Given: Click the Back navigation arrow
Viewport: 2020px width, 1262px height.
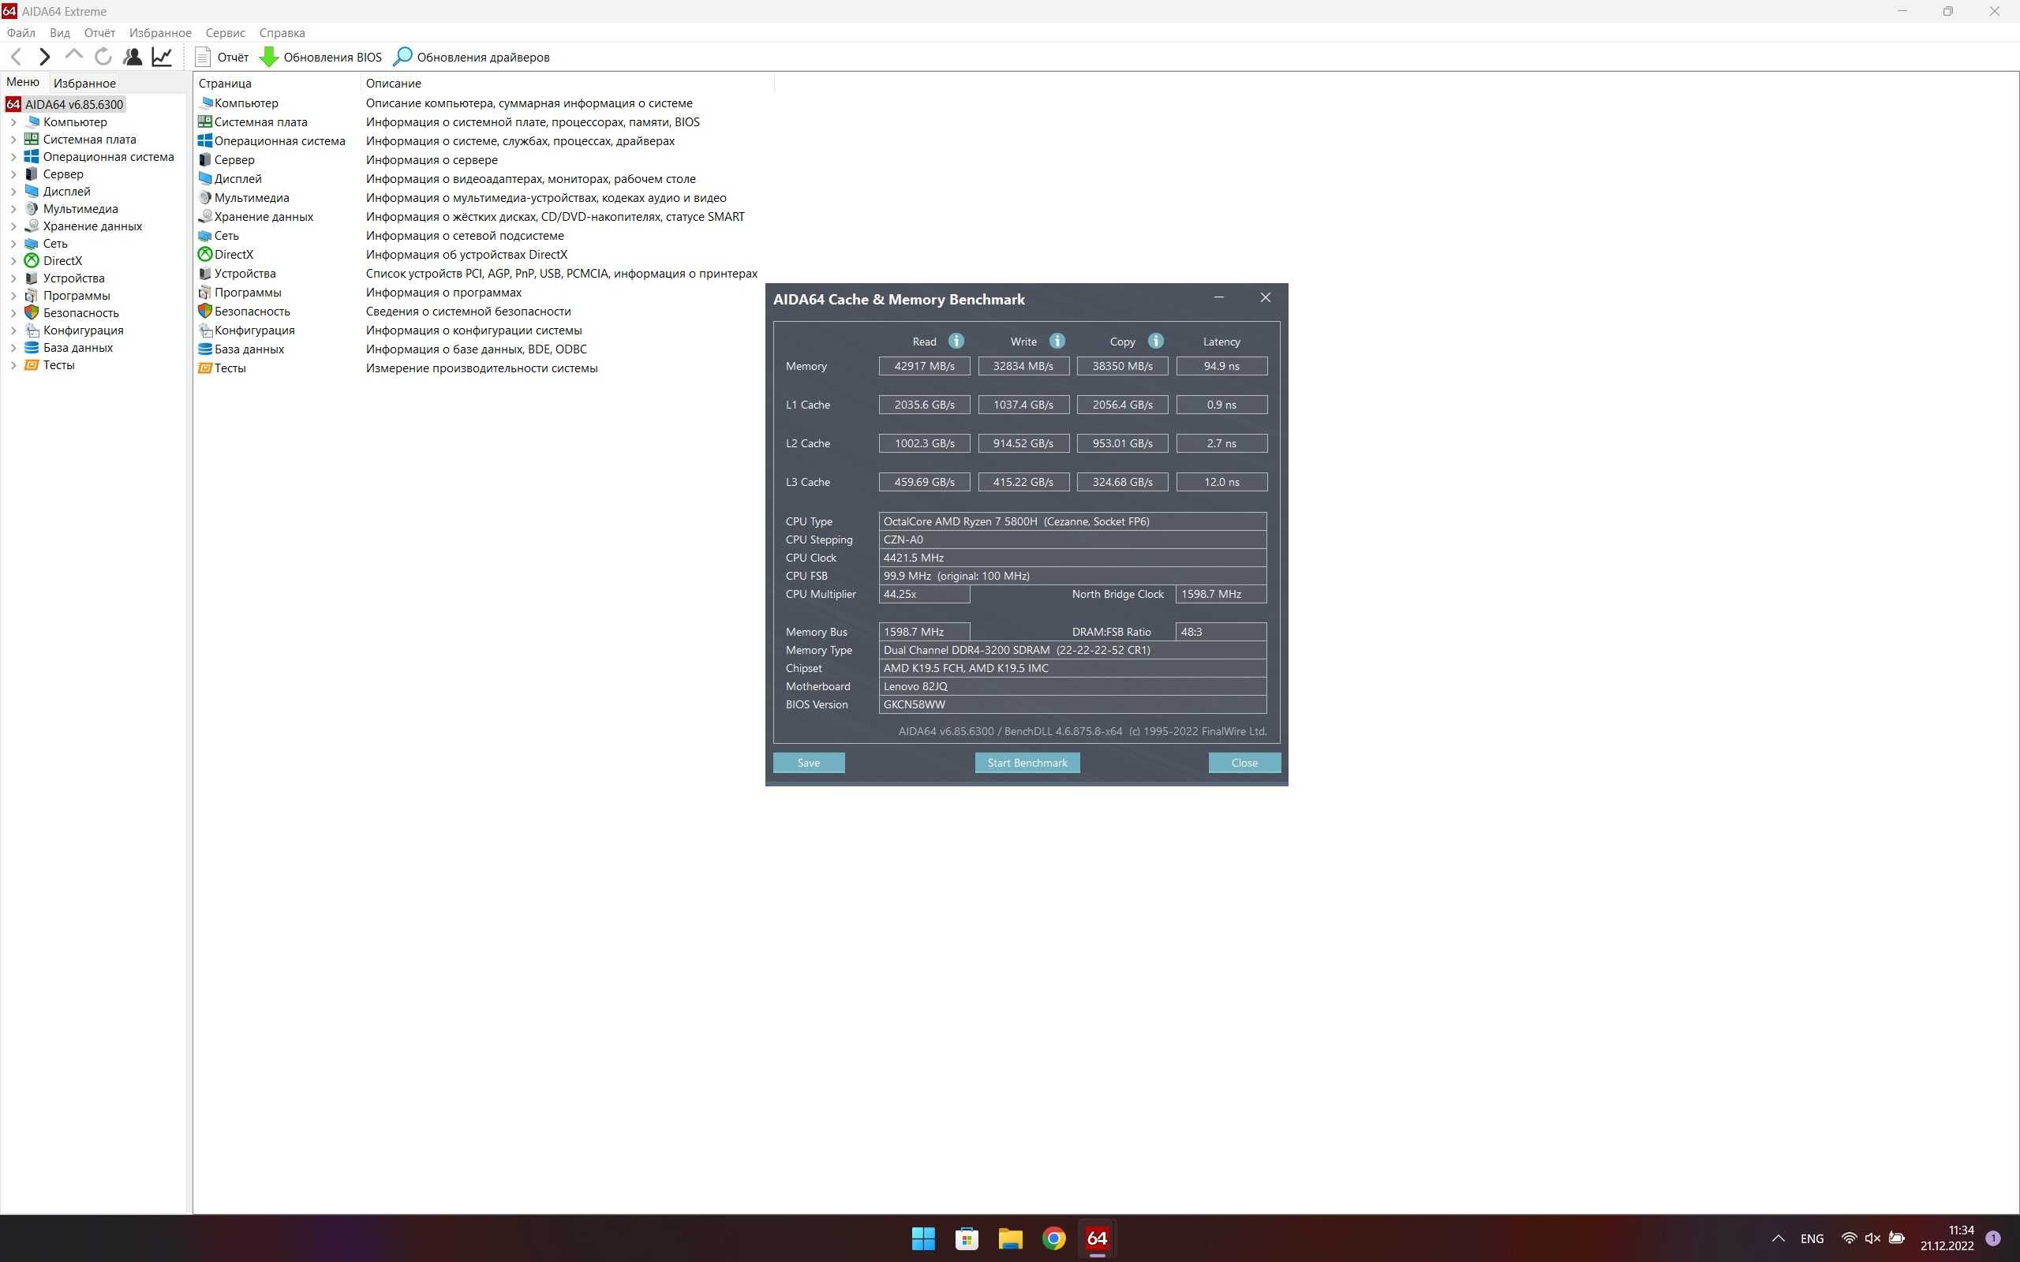Looking at the screenshot, I should [x=16, y=57].
